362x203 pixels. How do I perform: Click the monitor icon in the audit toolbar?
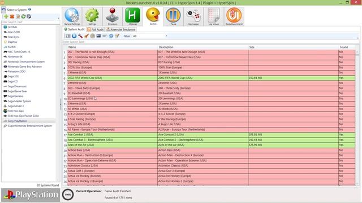98,36
